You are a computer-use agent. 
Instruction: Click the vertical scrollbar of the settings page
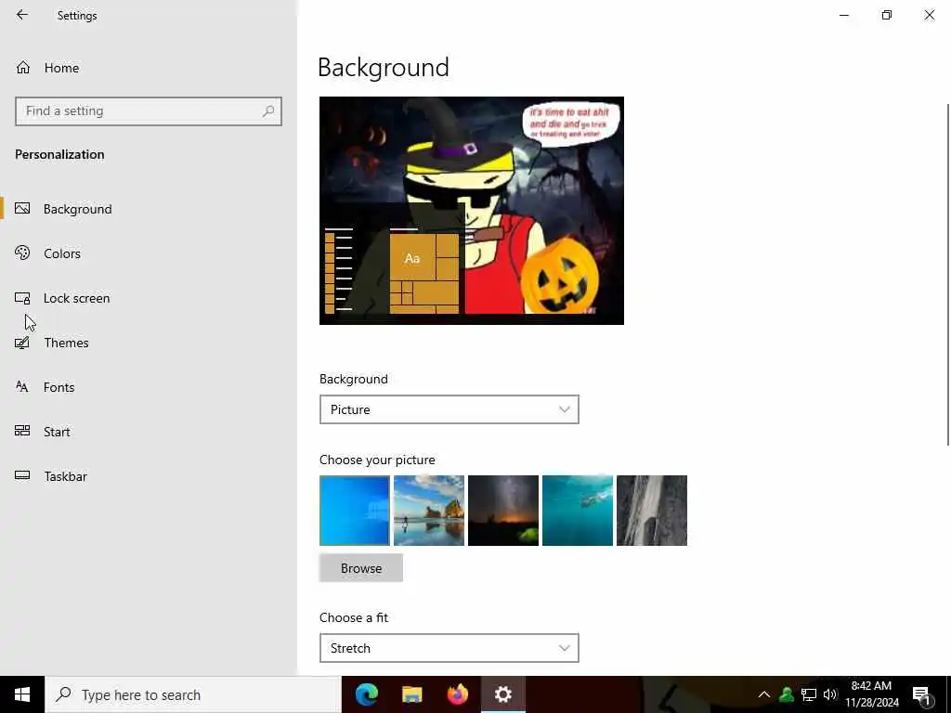tap(947, 275)
